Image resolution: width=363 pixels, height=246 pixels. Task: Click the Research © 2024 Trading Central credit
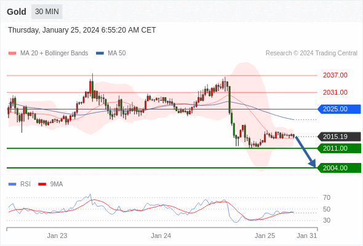pyautogui.click(x=311, y=54)
